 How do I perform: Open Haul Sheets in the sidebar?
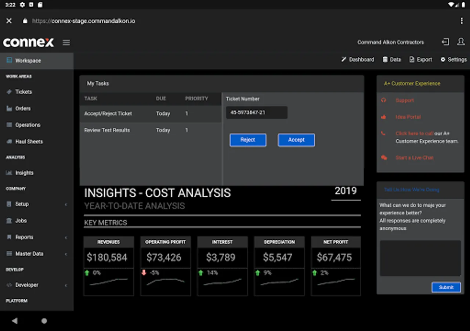click(x=29, y=142)
